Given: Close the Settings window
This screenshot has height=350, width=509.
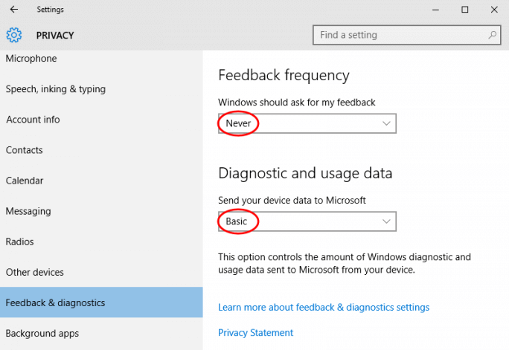Looking at the screenshot, I should pos(494,10).
